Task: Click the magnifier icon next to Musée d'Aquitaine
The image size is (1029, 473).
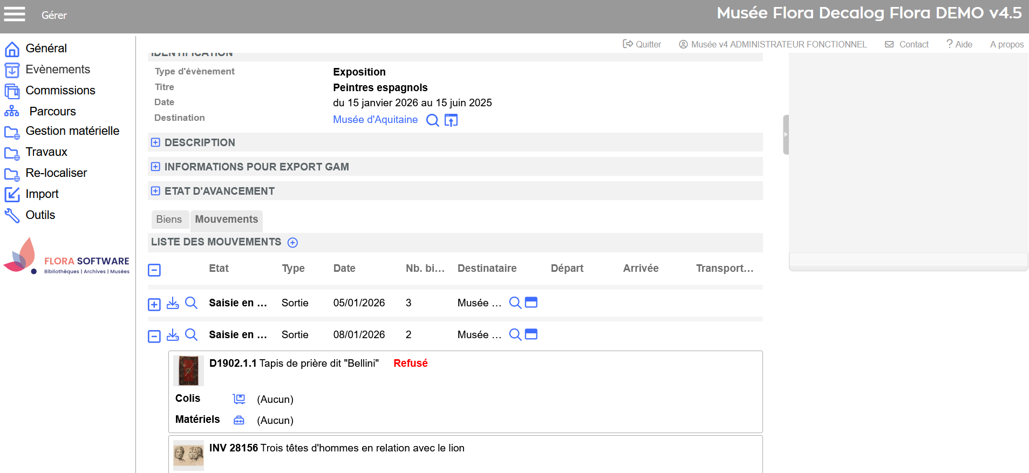Action: click(432, 120)
